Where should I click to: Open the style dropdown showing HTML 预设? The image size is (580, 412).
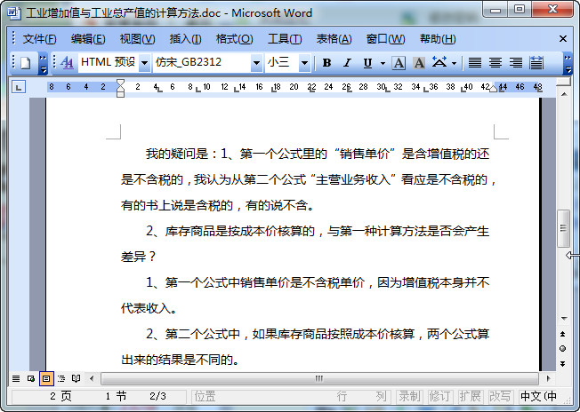tap(145, 63)
